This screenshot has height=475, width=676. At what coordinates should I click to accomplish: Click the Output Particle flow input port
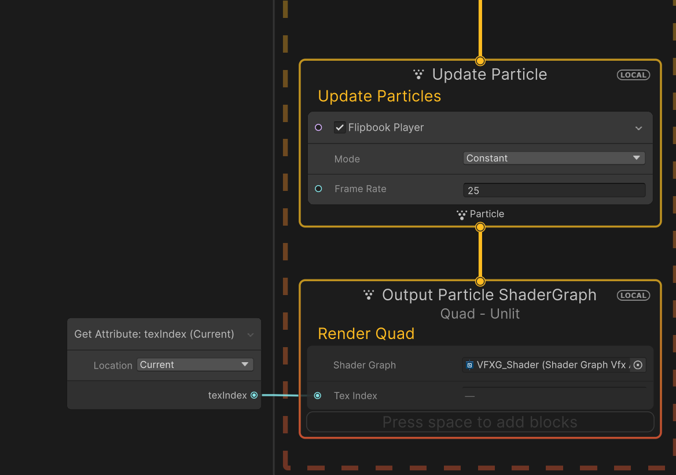pos(480,281)
